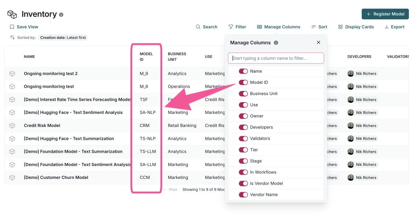Select the BUSINESS UNIT column header
415x219 pixels.
176,56
